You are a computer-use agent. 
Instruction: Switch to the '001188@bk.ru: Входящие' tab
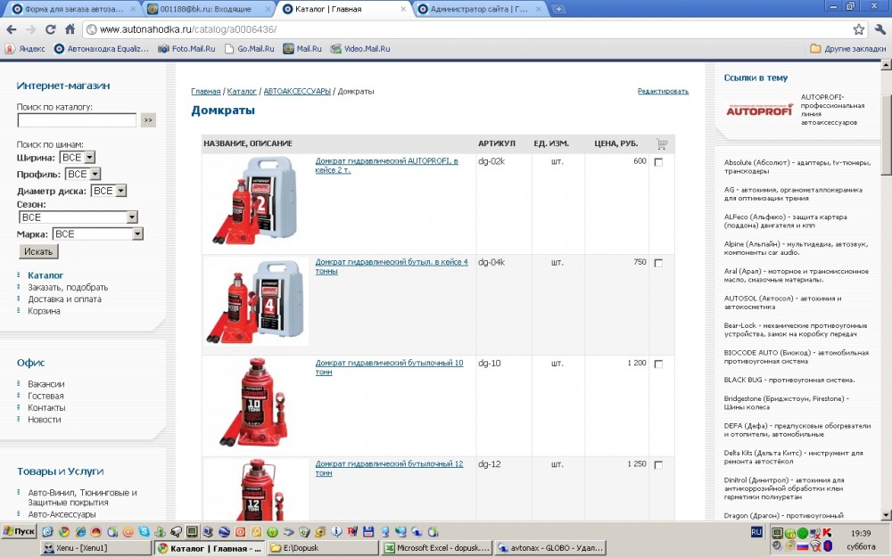(x=208, y=9)
